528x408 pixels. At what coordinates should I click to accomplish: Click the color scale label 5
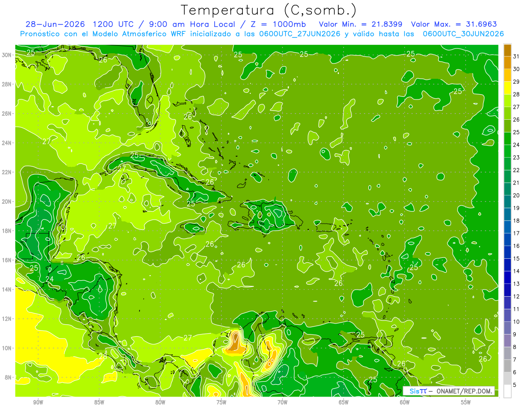pyautogui.click(x=515, y=385)
